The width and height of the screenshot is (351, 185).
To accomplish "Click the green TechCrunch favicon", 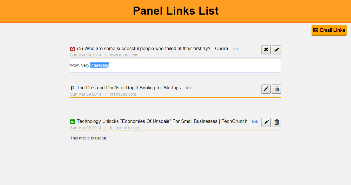I will point(72,122).
